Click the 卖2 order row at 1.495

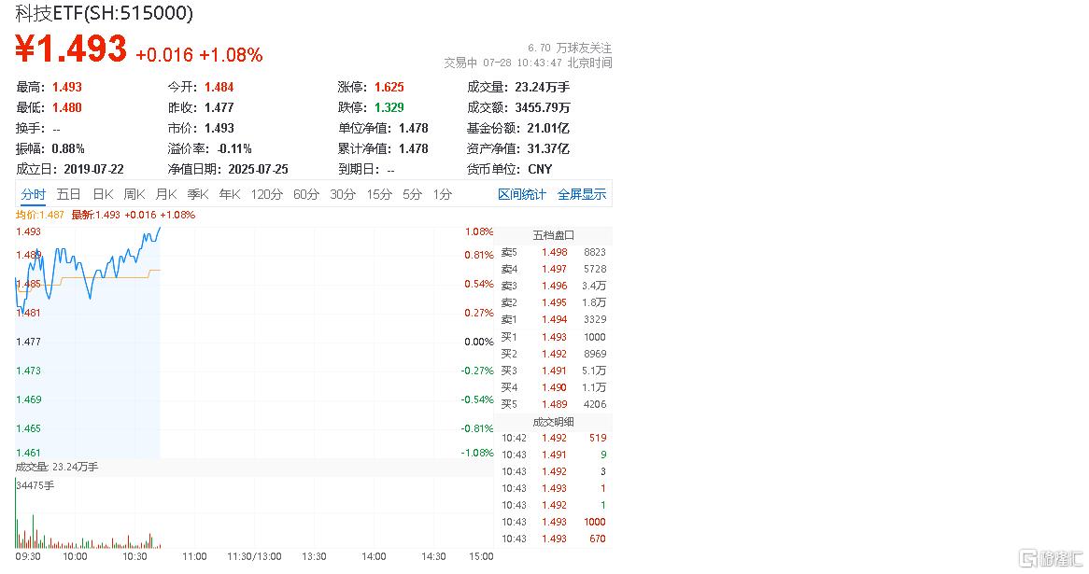pyautogui.click(x=554, y=302)
